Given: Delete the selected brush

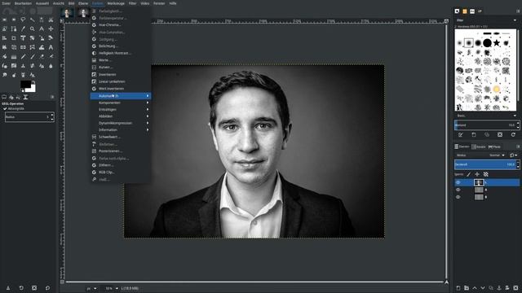Looking at the screenshot, I should [500, 135].
